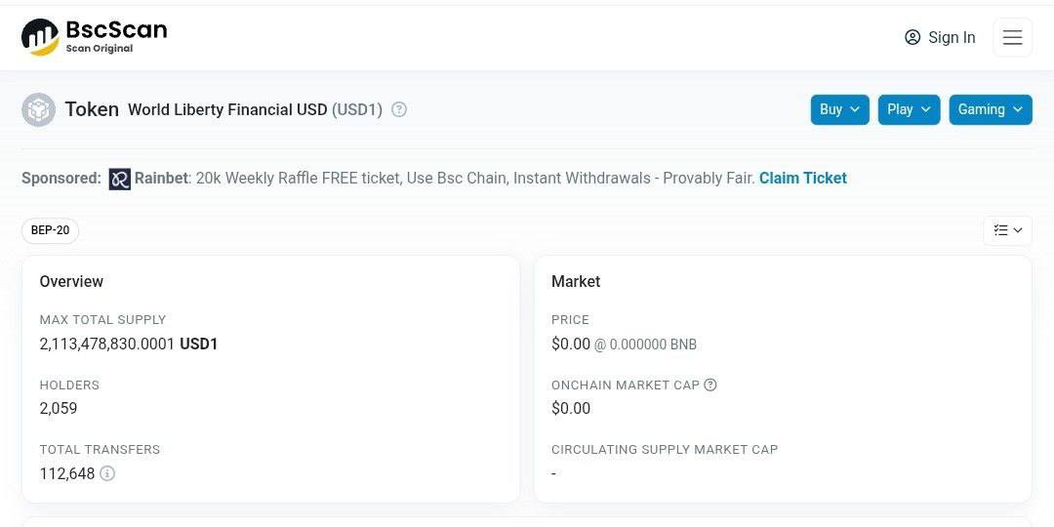Select the BEP-20 tag
1054x527 pixels.
(x=51, y=230)
